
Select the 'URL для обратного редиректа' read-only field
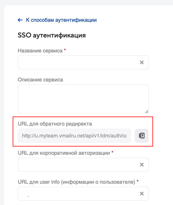74,136
